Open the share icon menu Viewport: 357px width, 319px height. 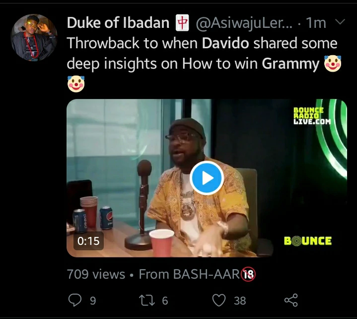(x=291, y=300)
